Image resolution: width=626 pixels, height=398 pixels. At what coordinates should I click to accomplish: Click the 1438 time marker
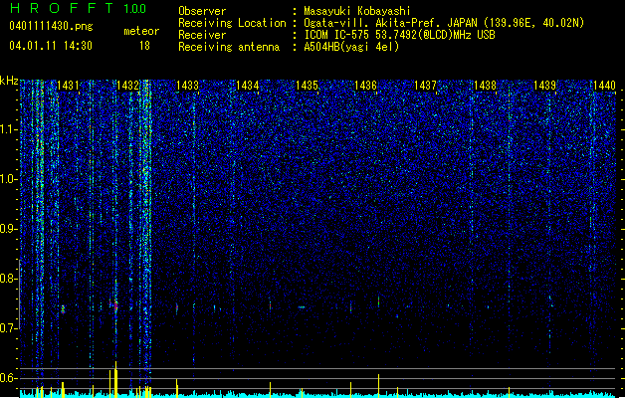[x=485, y=86]
